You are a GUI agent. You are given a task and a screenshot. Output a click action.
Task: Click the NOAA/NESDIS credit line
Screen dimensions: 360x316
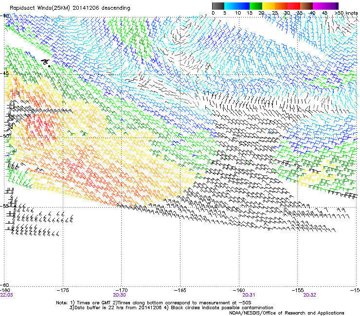tap(287, 313)
